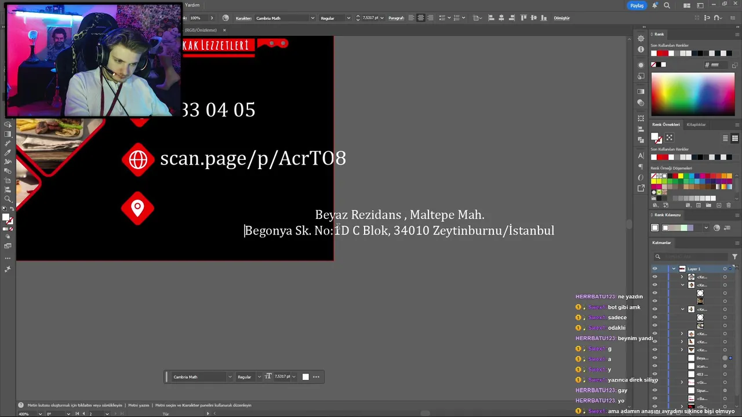Click the layers filter funnel icon
The image size is (742, 417).
[734, 257]
